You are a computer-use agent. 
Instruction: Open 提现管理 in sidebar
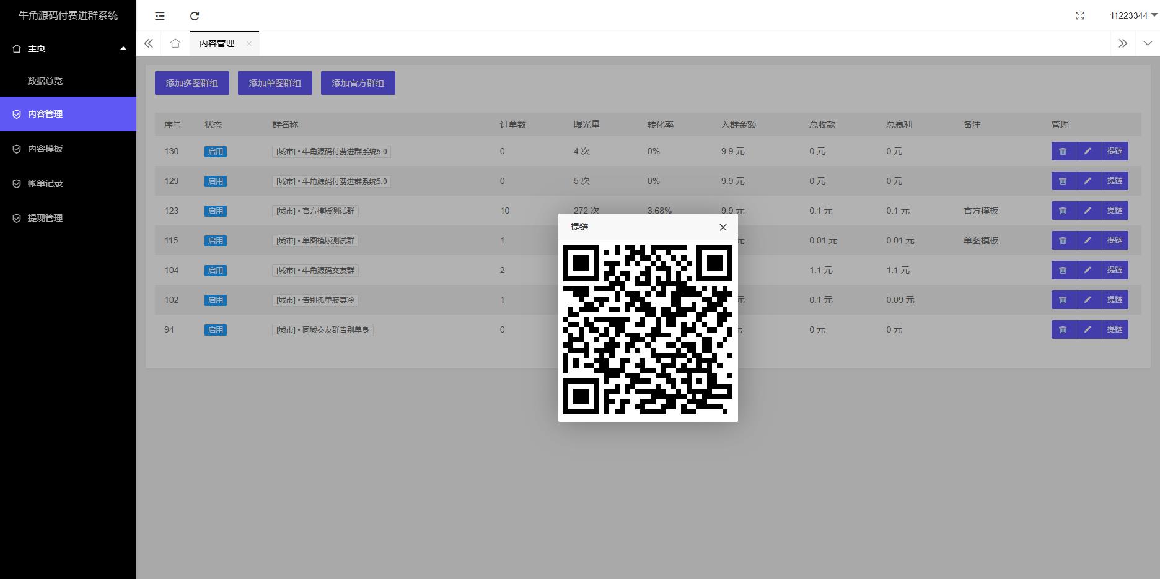coord(68,218)
